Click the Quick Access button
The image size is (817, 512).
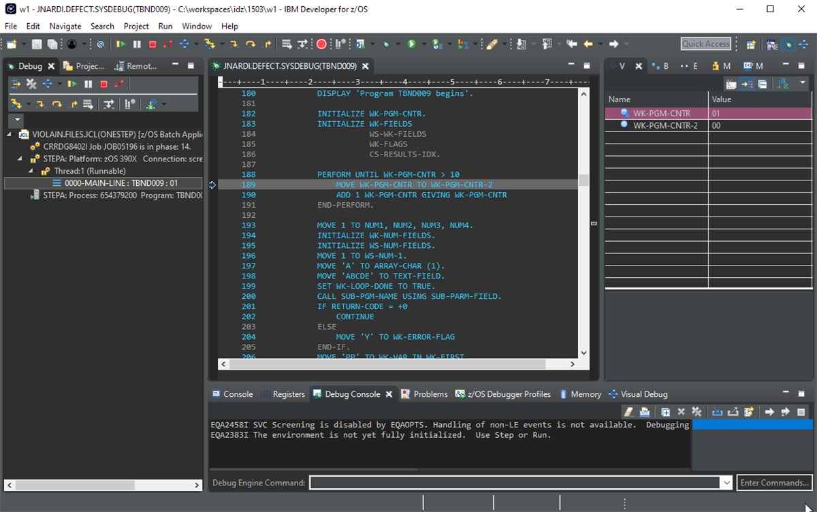coord(705,43)
